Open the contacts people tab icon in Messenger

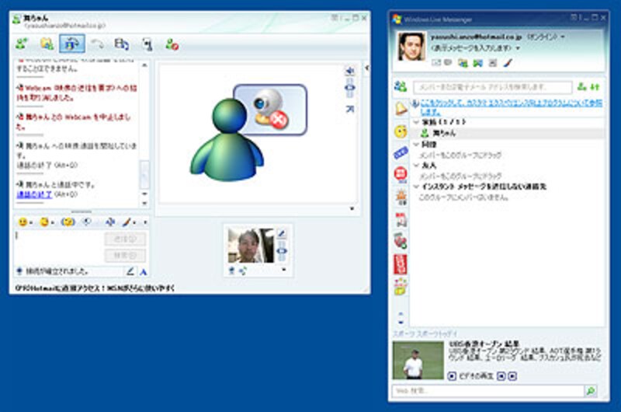[401, 86]
